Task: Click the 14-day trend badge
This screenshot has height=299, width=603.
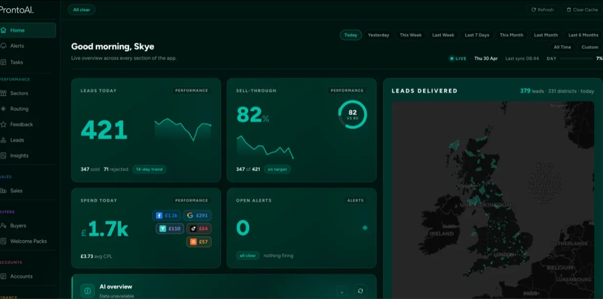Action: pyautogui.click(x=149, y=169)
